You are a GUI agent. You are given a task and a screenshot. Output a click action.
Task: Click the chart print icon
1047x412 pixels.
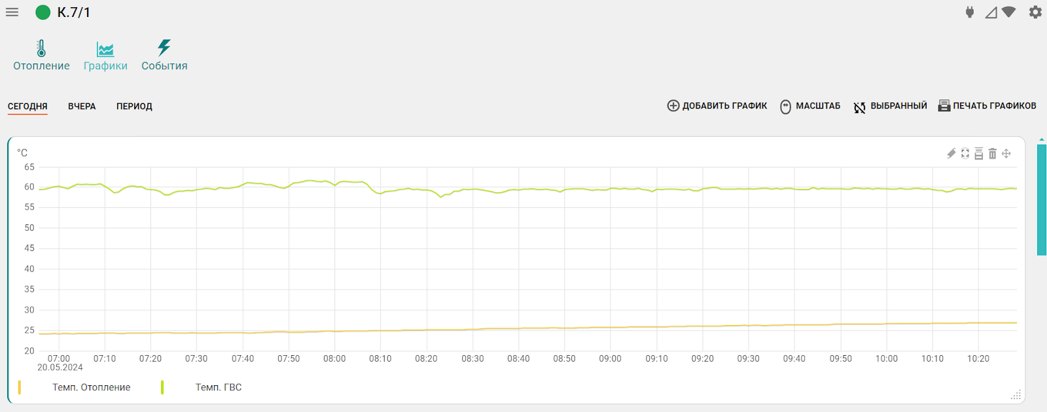[979, 154]
